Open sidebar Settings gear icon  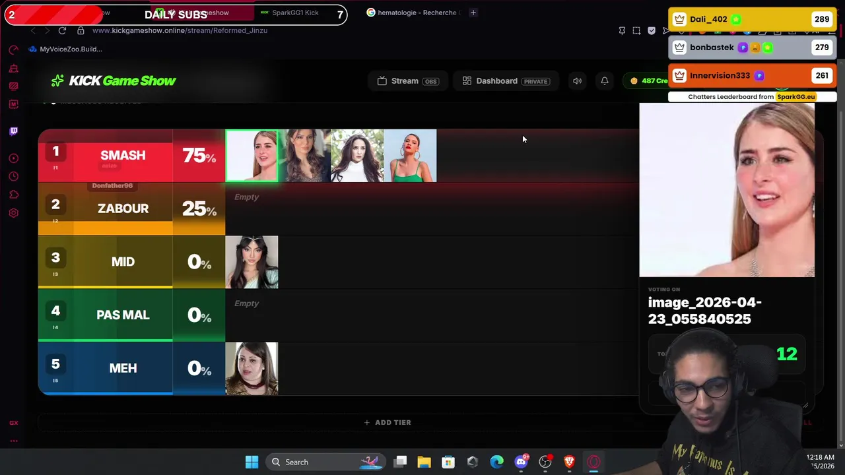coord(13,213)
